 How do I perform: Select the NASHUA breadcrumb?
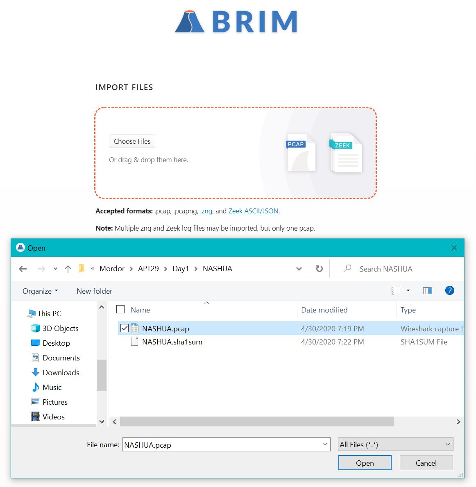[x=218, y=268]
